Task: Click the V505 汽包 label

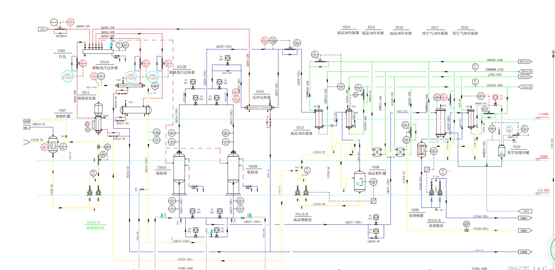Action: click(x=62, y=54)
